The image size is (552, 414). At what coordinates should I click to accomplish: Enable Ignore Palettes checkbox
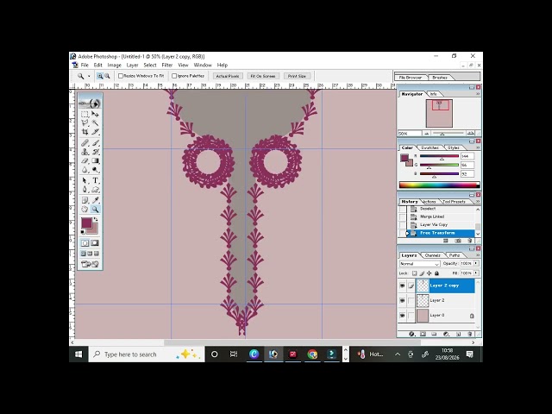(x=174, y=76)
